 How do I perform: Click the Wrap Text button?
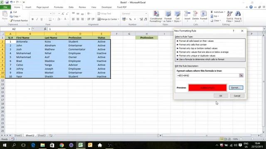click(104, 14)
